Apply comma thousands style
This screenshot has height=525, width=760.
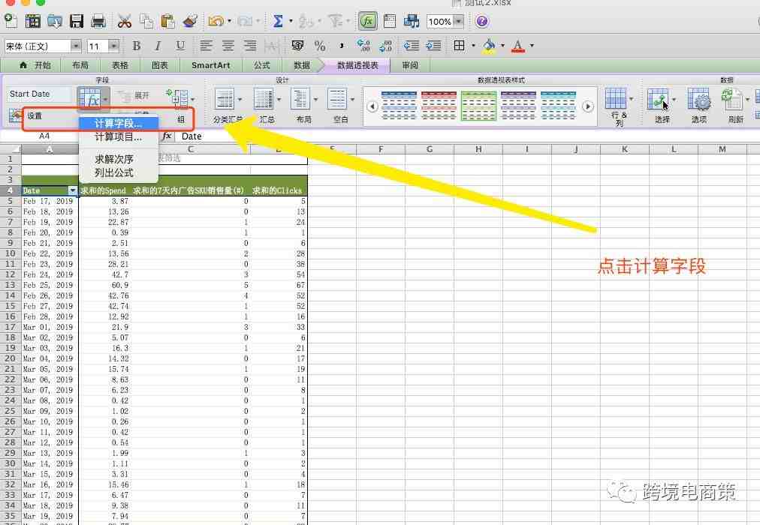342,46
